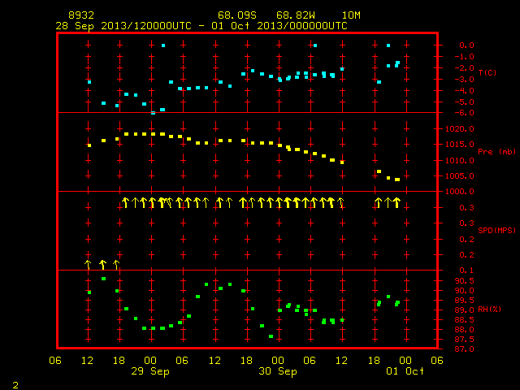Viewport: 520px width, 390px height.
Task: Click the Pre (mb) pressure axis label
Action: (x=496, y=152)
